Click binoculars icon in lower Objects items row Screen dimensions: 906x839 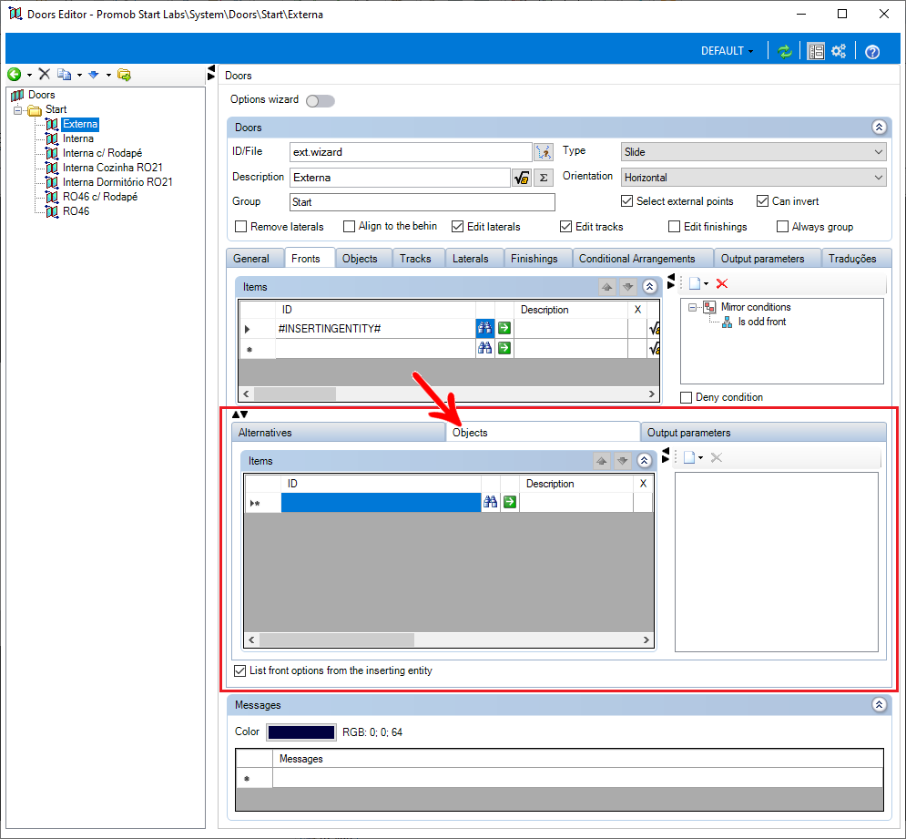click(490, 502)
